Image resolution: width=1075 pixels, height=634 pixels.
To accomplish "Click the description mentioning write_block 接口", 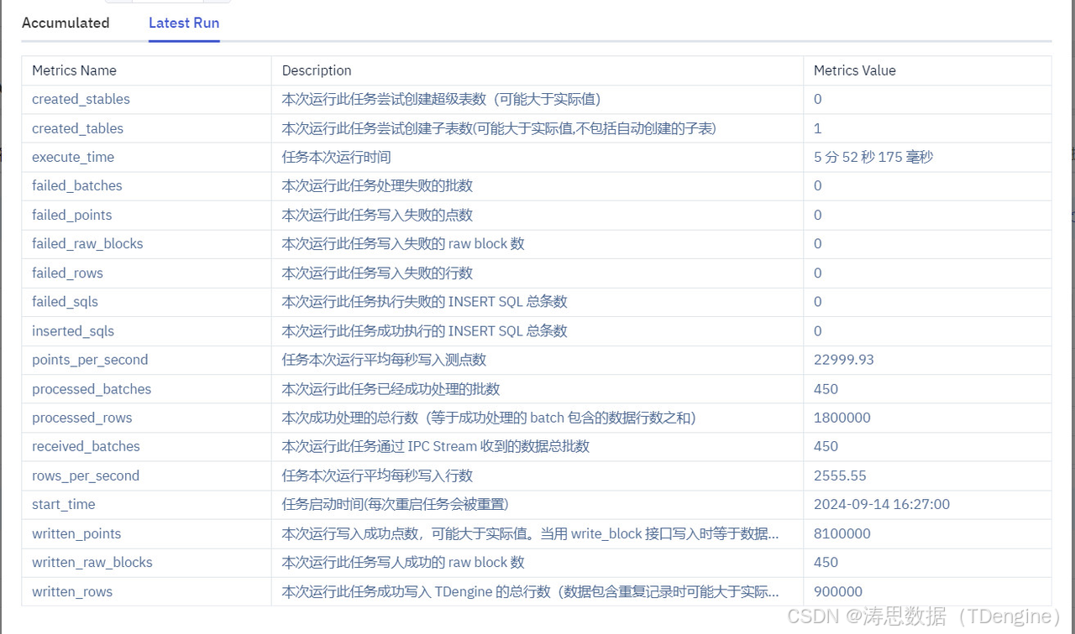I will (x=530, y=533).
